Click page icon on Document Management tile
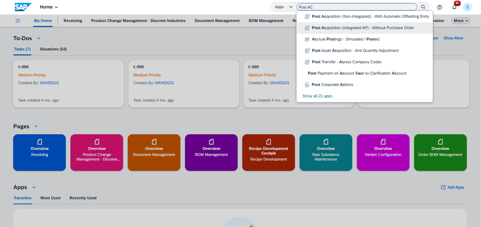This screenshot has height=227, width=481. tap(154, 141)
